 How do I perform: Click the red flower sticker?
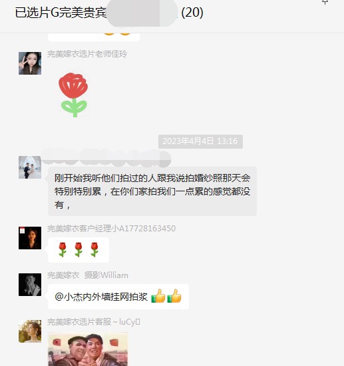pos(74,95)
